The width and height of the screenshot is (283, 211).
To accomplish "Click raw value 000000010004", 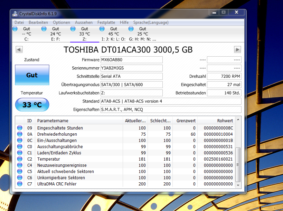I will (x=218, y=134).
